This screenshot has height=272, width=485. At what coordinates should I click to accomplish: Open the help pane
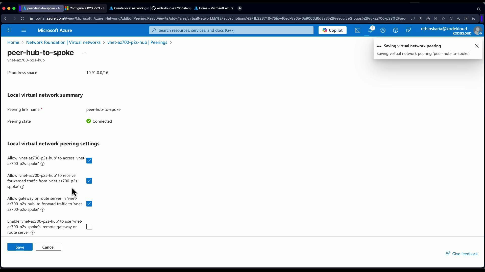pyautogui.click(x=395, y=30)
